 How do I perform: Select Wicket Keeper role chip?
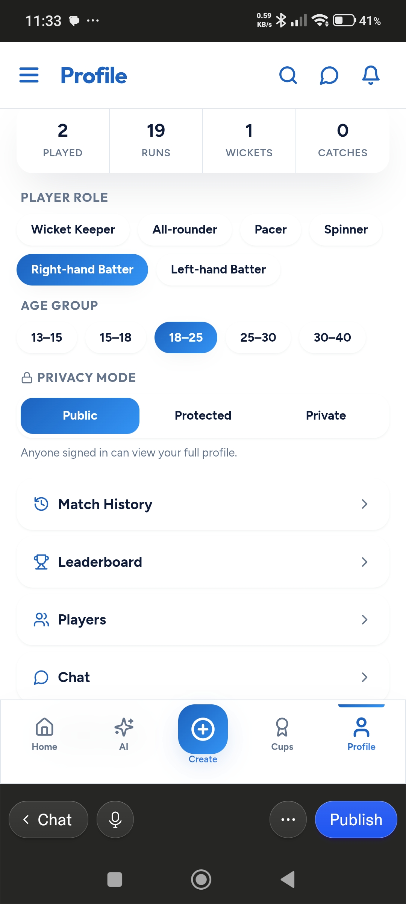click(x=73, y=229)
